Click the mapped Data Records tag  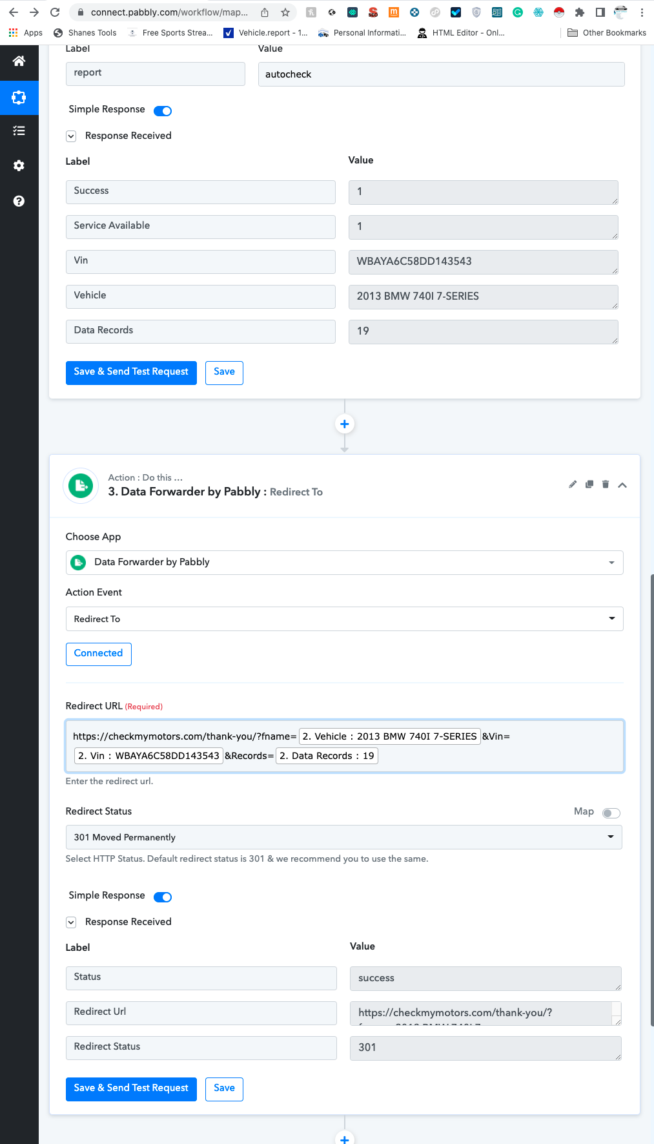click(327, 756)
